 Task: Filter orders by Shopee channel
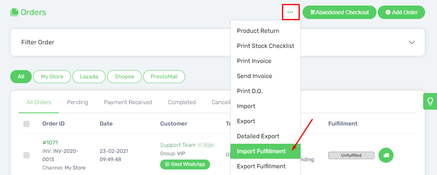tap(124, 76)
